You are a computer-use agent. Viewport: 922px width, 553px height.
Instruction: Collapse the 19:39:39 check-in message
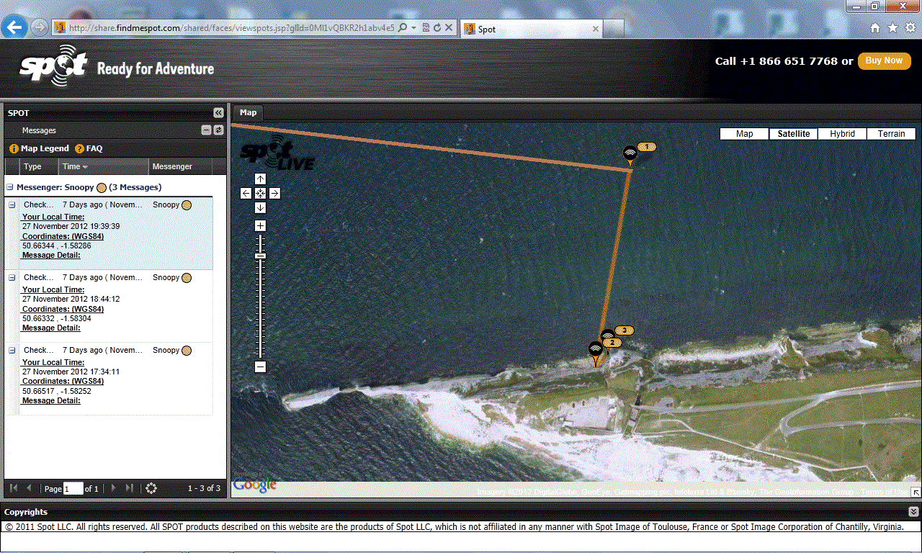[12, 205]
